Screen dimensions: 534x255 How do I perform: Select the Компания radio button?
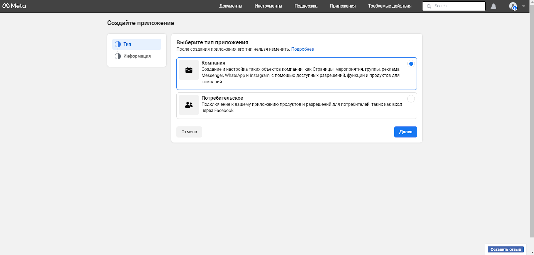[411, 64]
